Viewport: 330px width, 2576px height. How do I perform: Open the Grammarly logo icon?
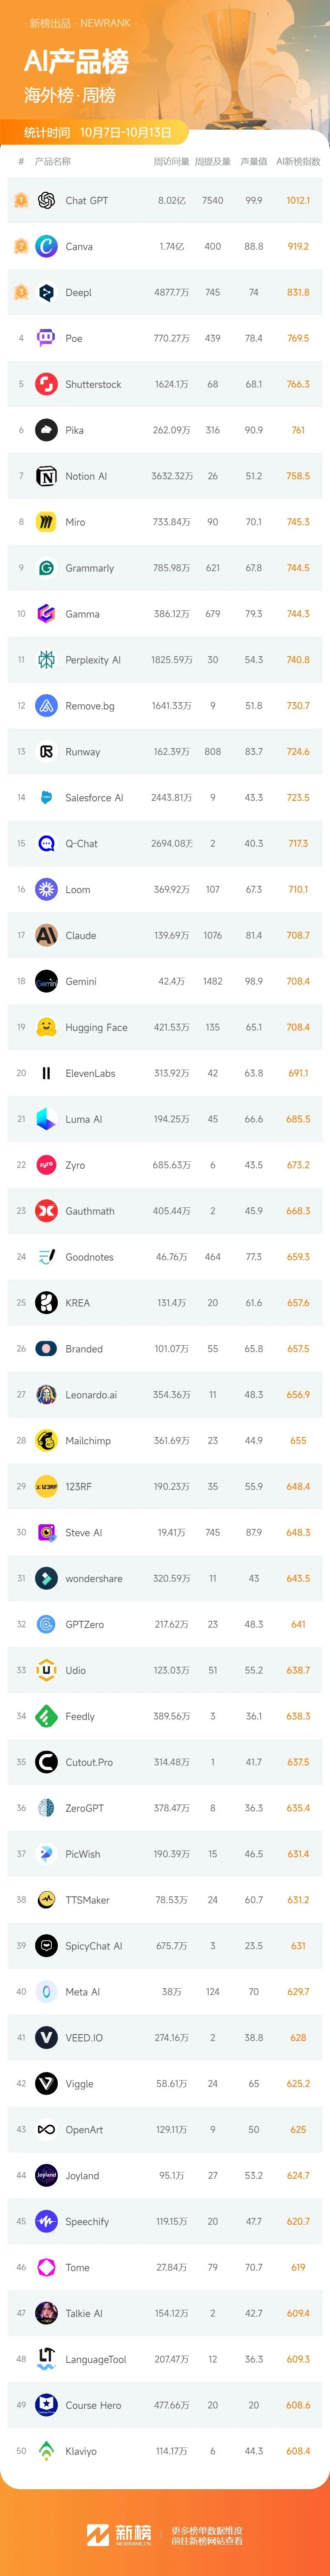pos(46,568)
